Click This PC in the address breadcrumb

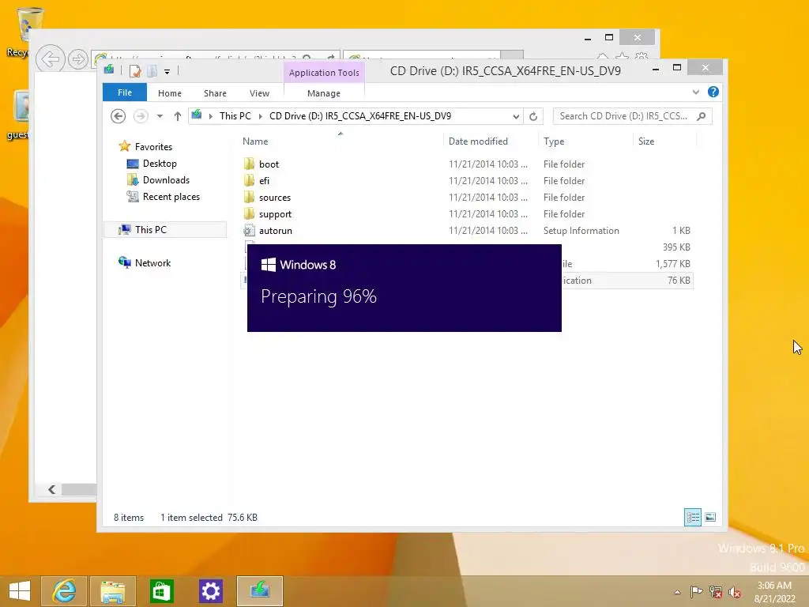click(235, 116)
